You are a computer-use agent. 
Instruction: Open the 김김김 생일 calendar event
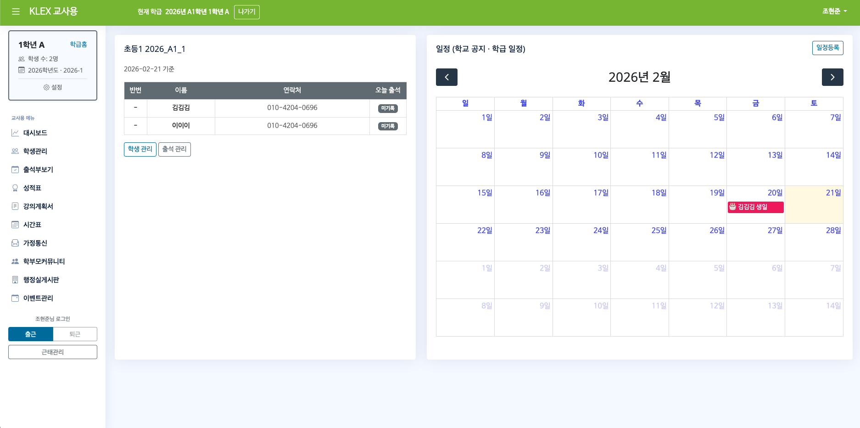click(x=755, y=207)
